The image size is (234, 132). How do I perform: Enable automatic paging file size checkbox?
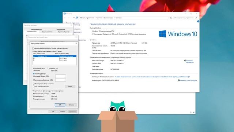tap(33, 48)
